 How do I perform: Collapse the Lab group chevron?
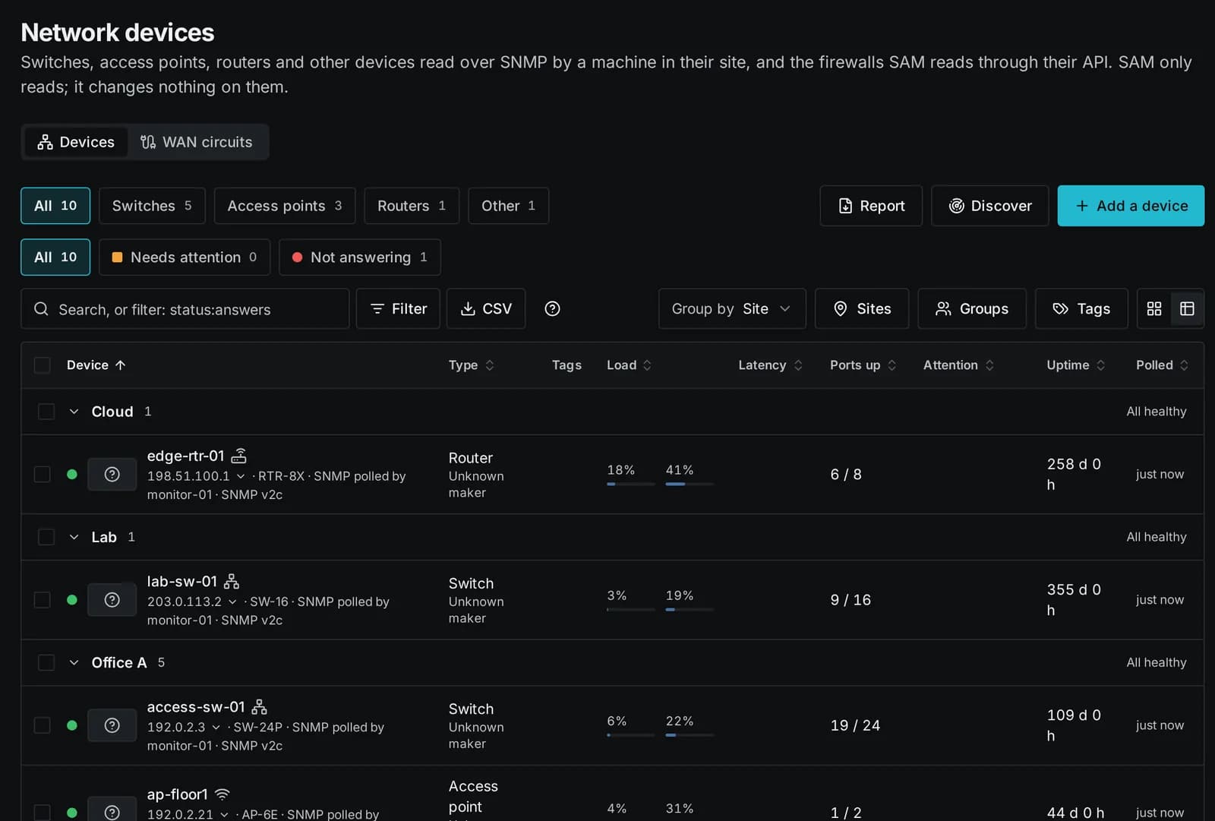click(74, 537)
